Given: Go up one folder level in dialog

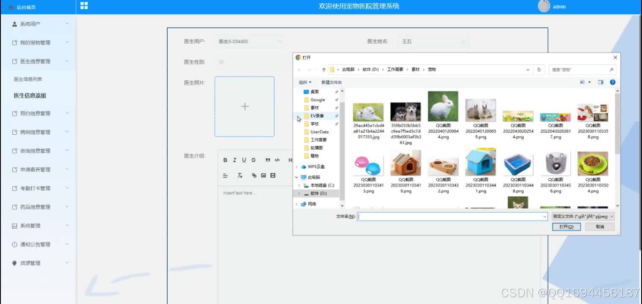Looking at the screenshot, I should coord(324,70).
